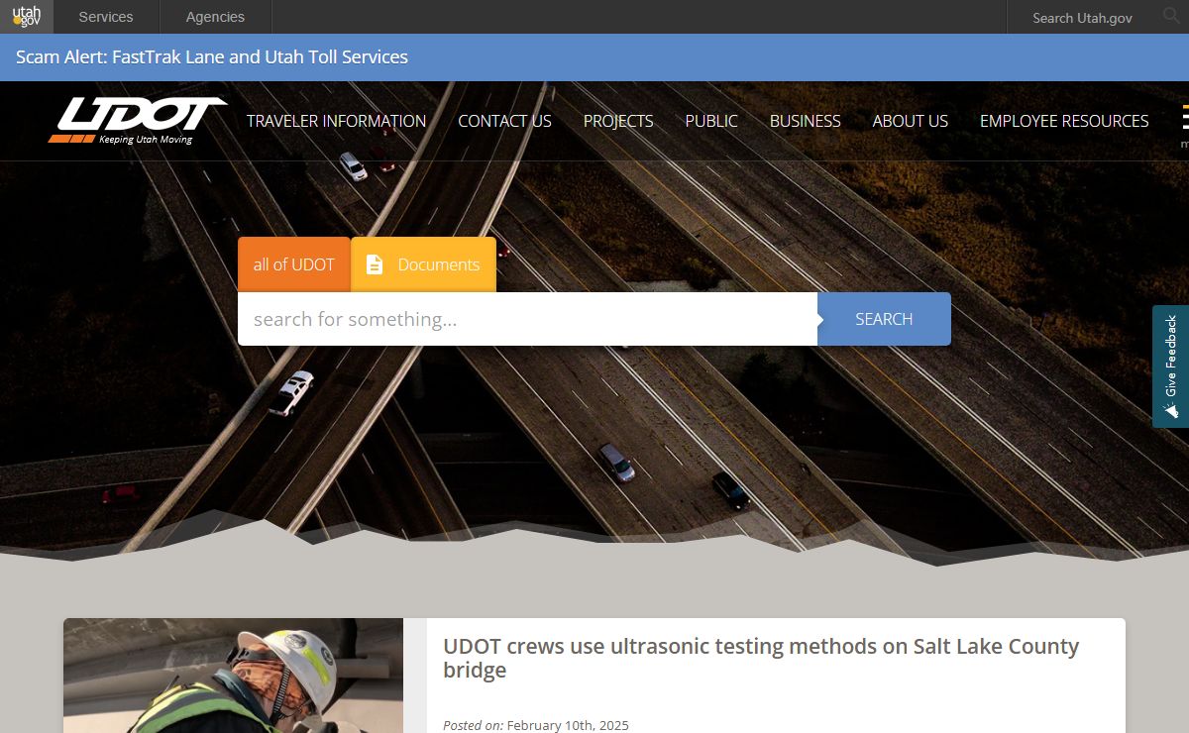The height and width of the screenshot is (733, 1189).
Task: Click the Utah.gov search magnifier icon
Action: (1171, 17)
